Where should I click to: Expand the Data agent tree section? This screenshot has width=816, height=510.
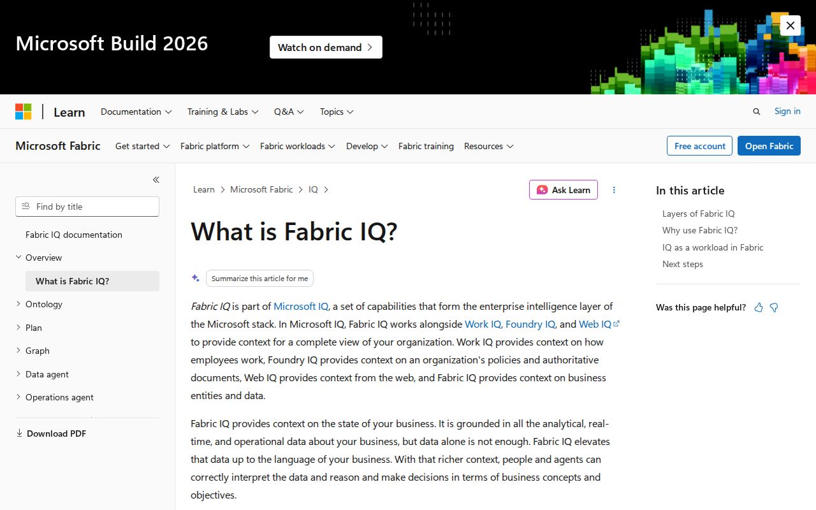pos(18,374)
